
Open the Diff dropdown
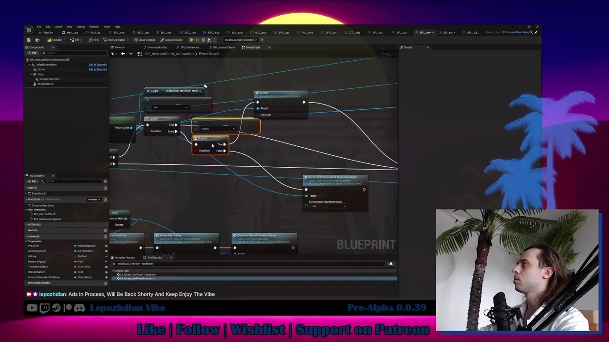pos(75,40)
